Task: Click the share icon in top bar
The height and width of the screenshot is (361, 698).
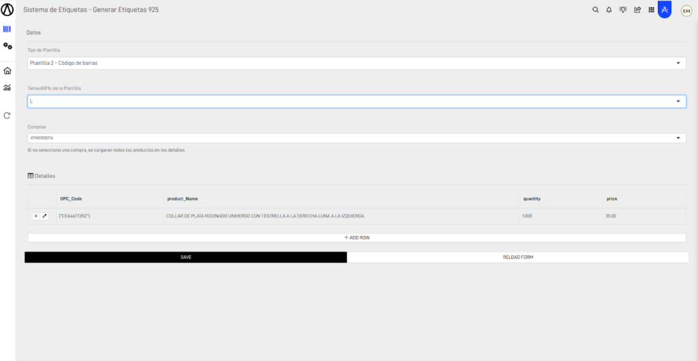Action: pyautogui.click(x=637, y=10)
